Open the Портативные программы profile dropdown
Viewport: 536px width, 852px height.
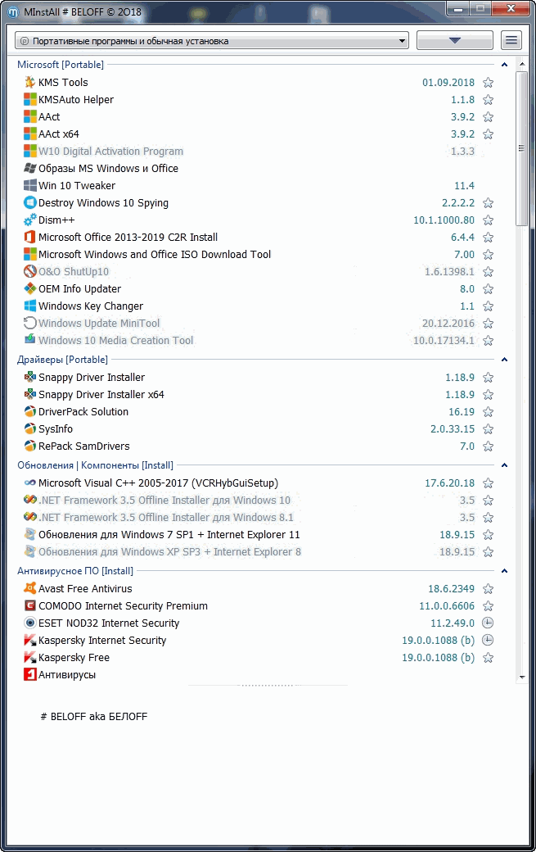pyautogui.click(x=212, y=41)
